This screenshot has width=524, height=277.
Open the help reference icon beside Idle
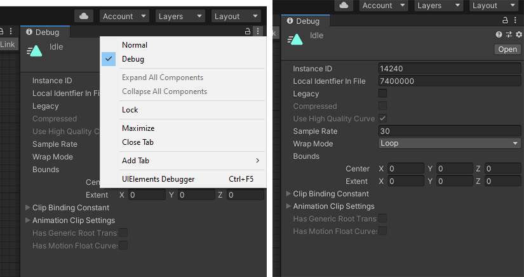coord(499,35)
